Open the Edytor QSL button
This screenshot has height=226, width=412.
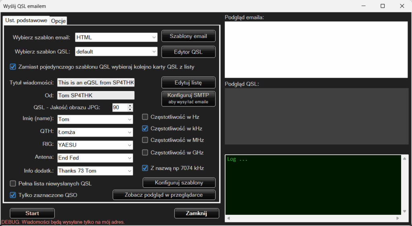pos(188,52)
